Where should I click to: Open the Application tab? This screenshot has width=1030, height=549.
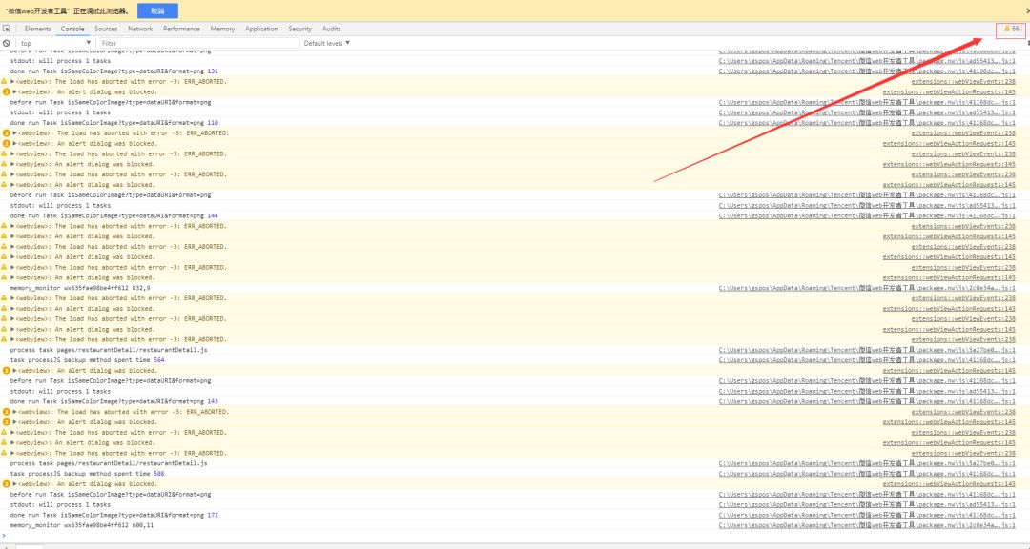(x=261, y=29)
